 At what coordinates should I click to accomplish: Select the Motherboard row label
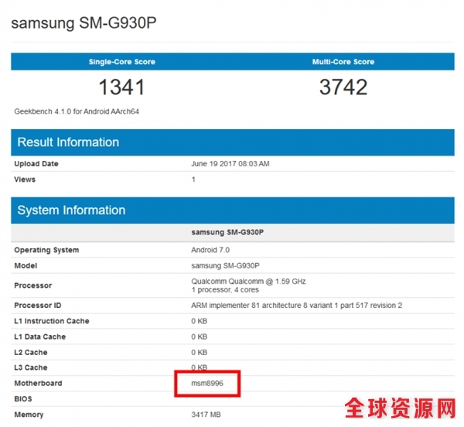click(38, 383)
